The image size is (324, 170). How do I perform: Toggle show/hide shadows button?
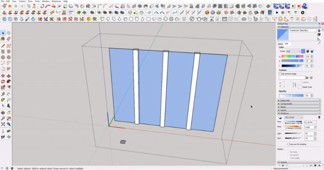(x=280, y=118)
